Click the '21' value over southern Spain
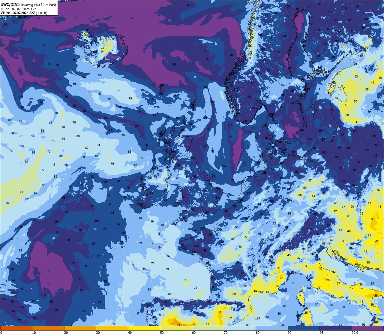This screenshot has width=384, height=335. coord(178,325)
